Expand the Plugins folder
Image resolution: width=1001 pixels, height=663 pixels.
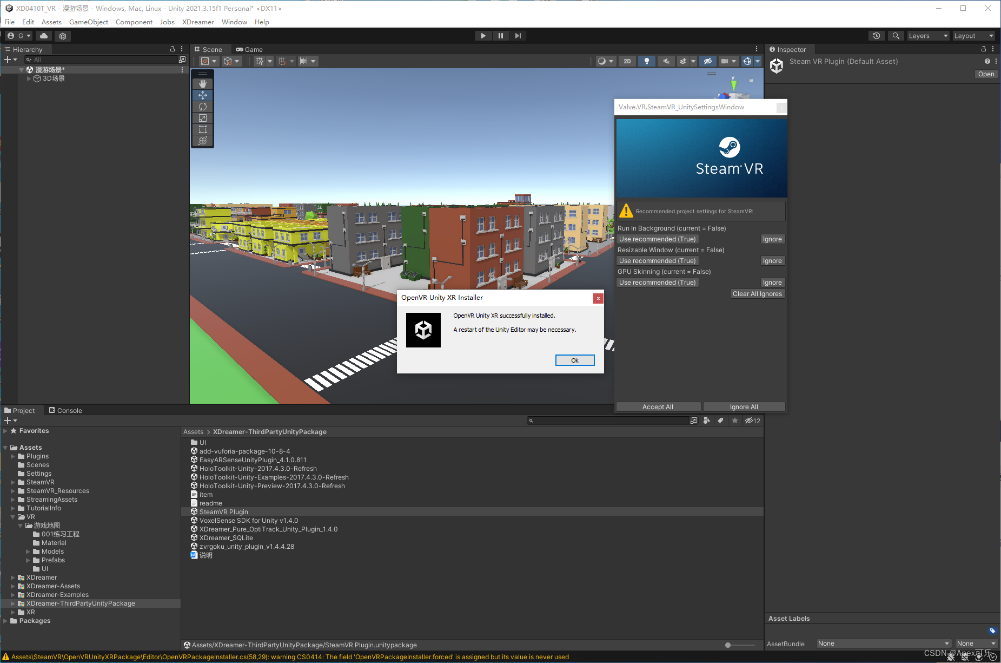[x=13, y=456]
